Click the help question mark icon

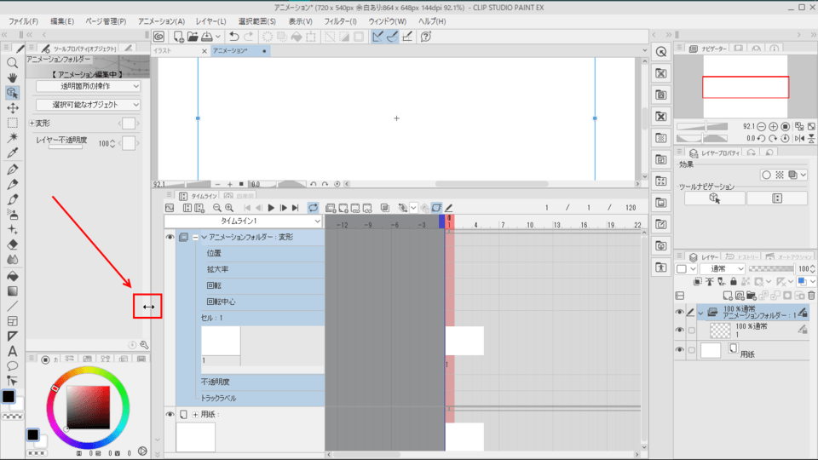[x=426, y=37]
